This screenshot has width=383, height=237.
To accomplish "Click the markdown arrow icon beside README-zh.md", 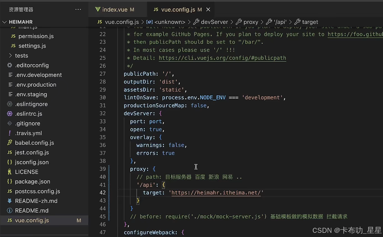I will click(10, 201).
